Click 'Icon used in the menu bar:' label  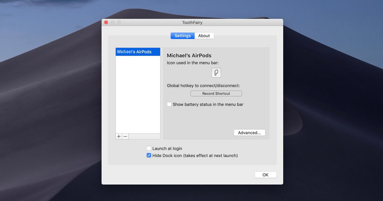pyautogui.click(x=193, y=63)
